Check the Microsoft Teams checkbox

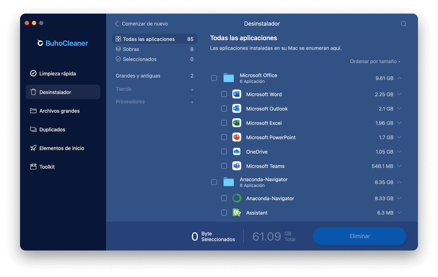(224, 166)
